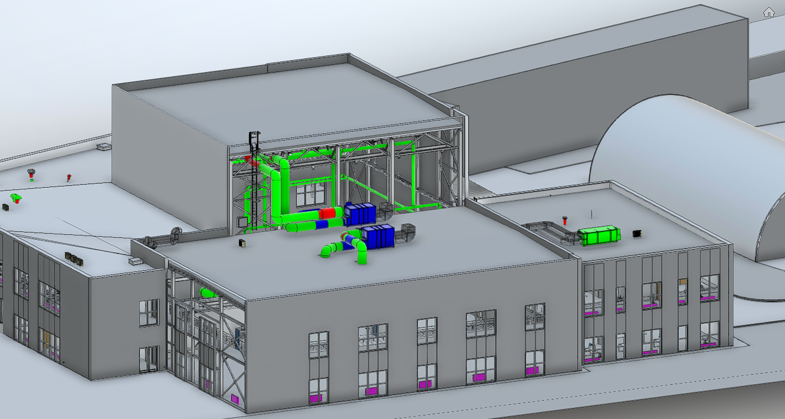Pick the red duct section beside upper blue unit
785x419 pixels.
tap(327, 214)
